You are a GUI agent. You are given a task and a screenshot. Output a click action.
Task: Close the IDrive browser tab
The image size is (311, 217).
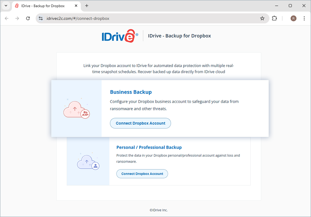[x=76, y=6]
